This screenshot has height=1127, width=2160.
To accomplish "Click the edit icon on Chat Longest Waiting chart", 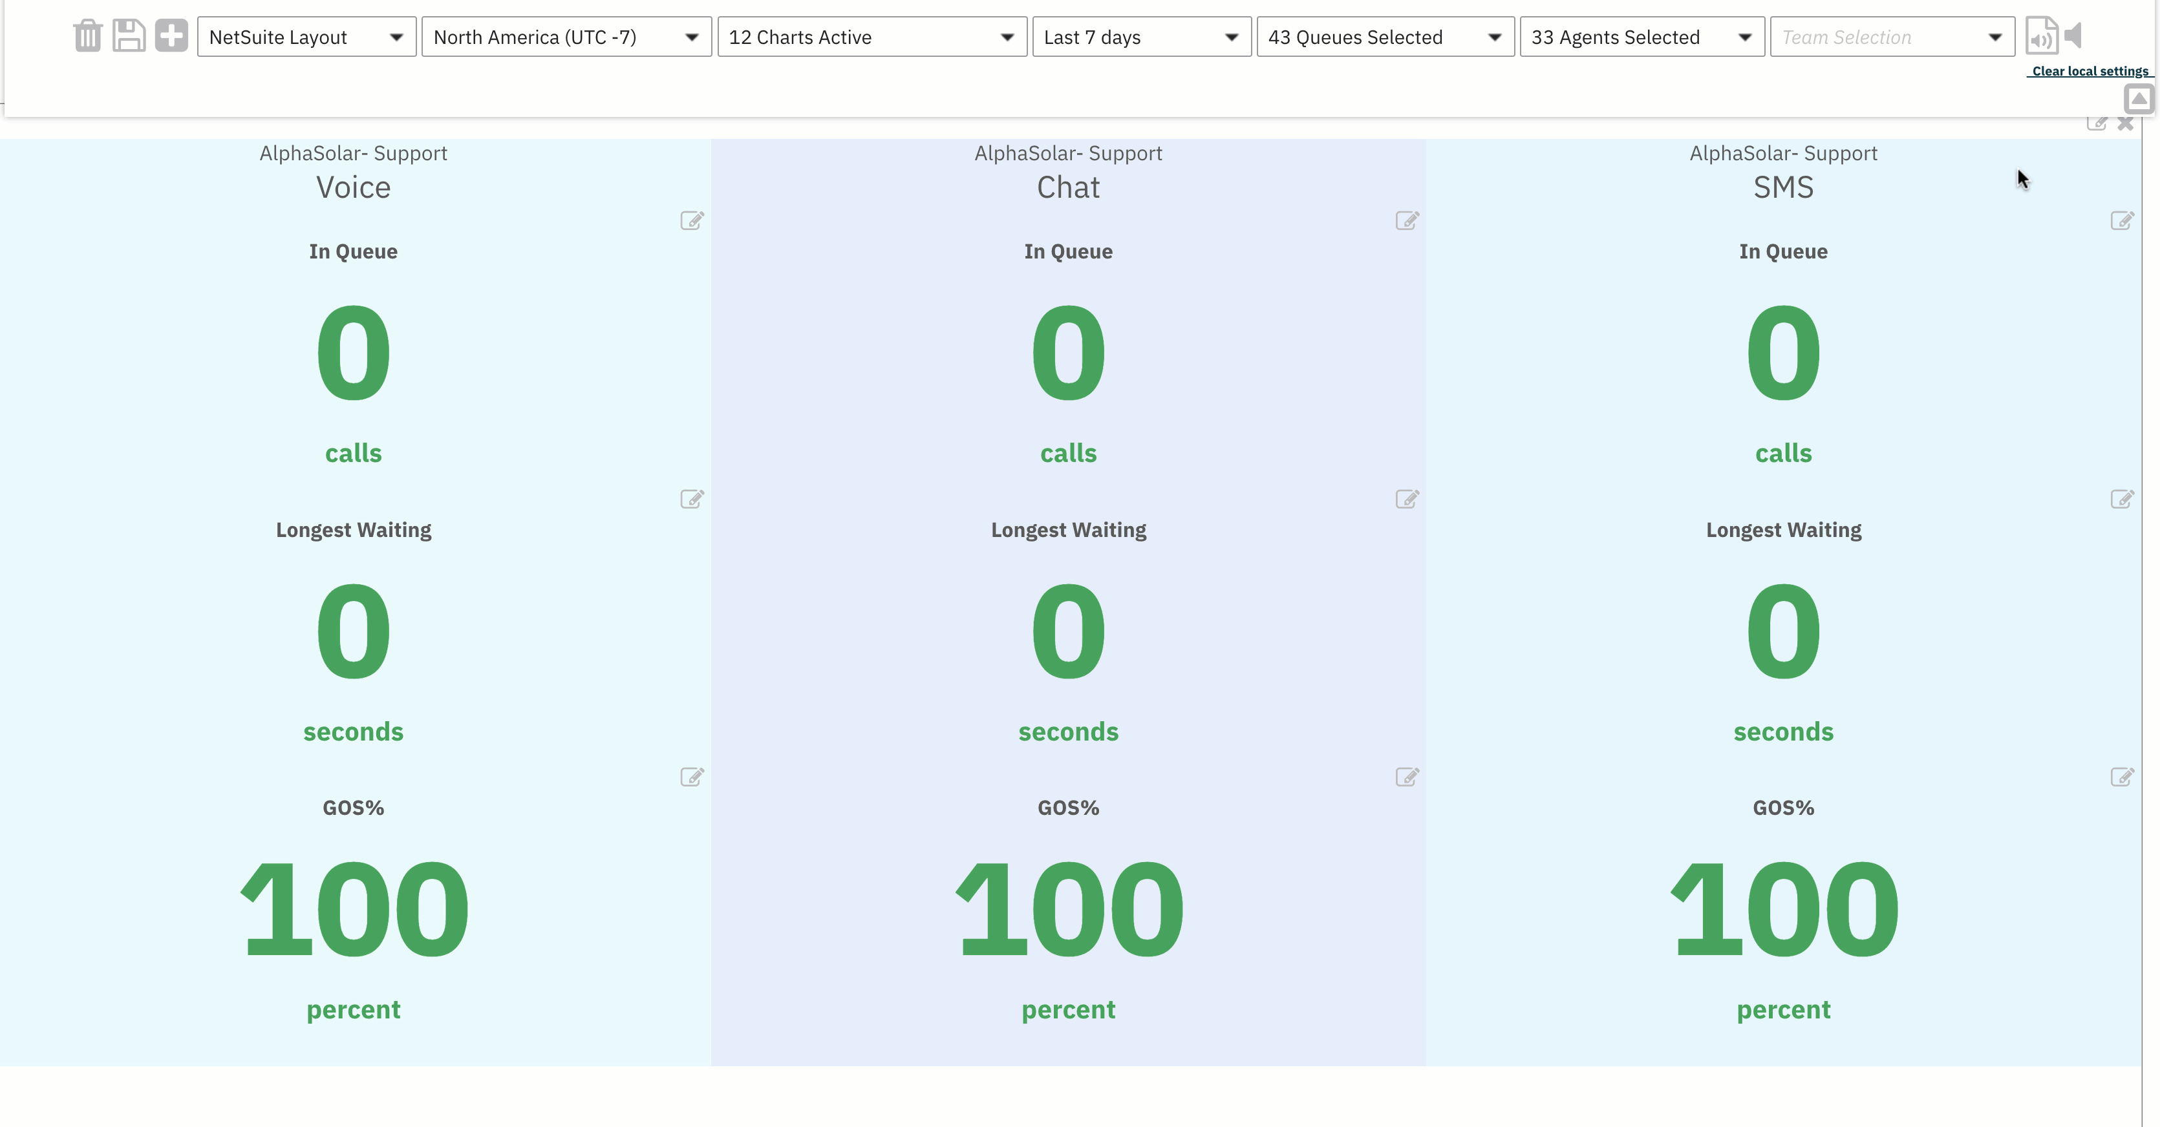I will tap(1406, 498).
